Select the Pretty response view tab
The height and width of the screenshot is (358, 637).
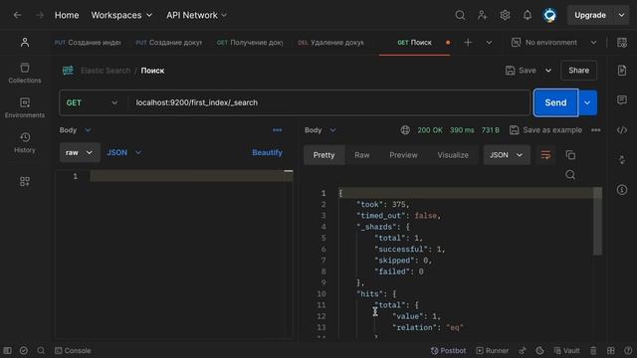(323, 155)
